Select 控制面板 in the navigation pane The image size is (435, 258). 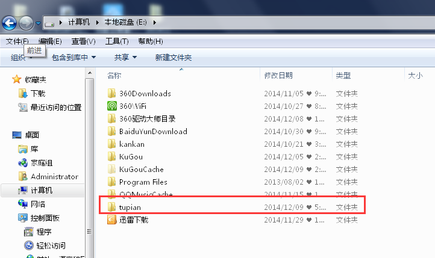point(45,218)
